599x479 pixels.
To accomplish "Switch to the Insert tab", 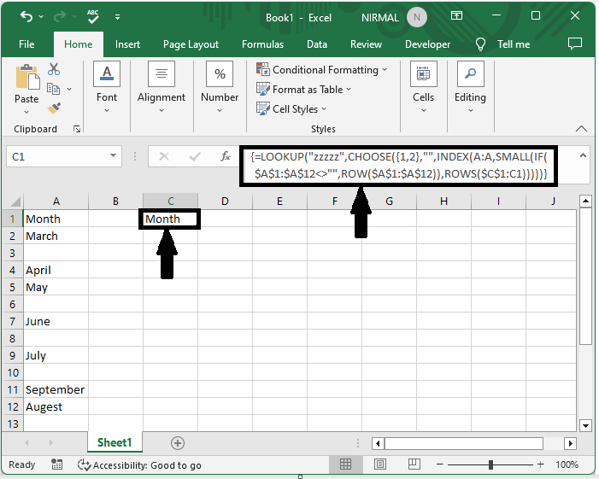I will pyautogui.click(x=127, y=44).
